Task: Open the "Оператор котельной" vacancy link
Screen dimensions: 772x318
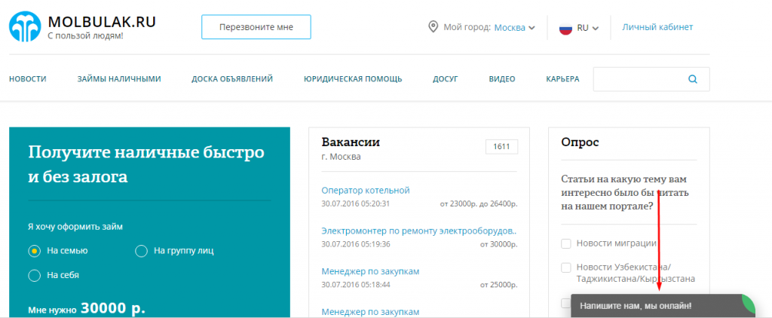Action: coord(365,190)
